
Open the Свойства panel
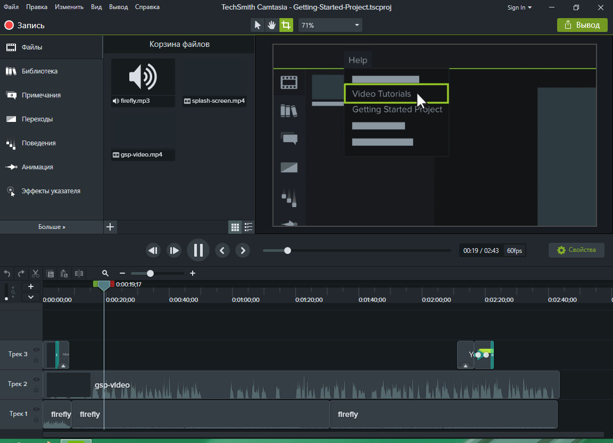click(x=576, y=250)
